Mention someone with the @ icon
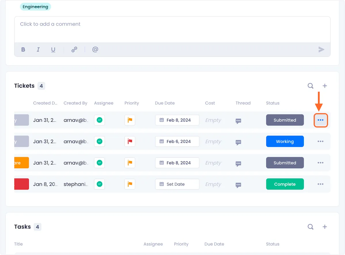The width and height of the screenshot is (345, 255). click(95, 49)
